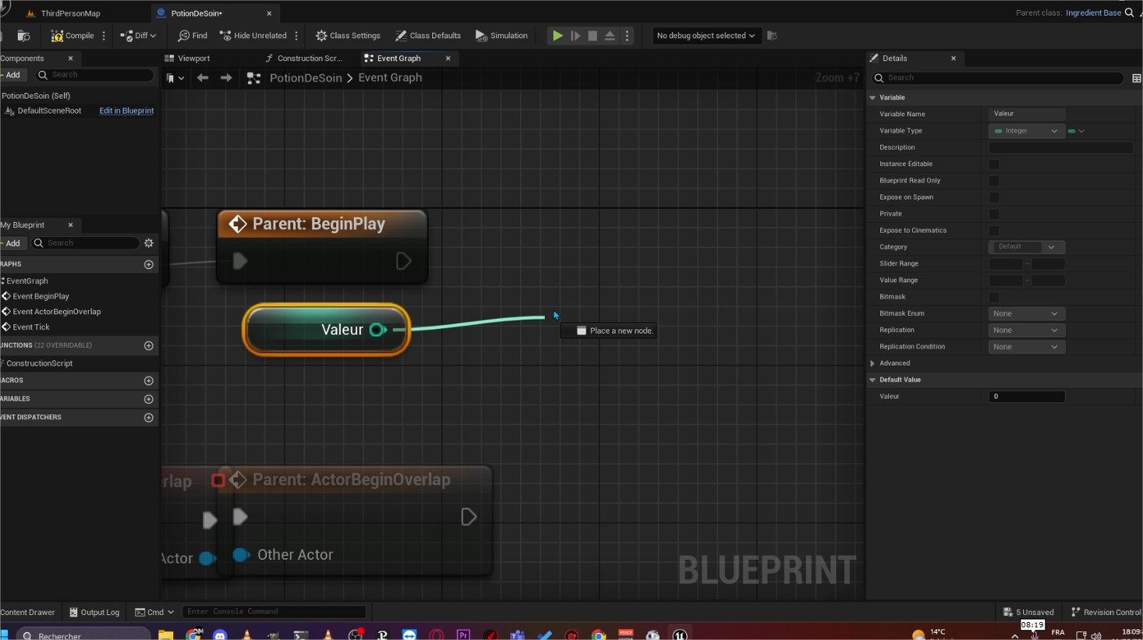
Task: Open the Replication dropdown
Action: 1026,331
